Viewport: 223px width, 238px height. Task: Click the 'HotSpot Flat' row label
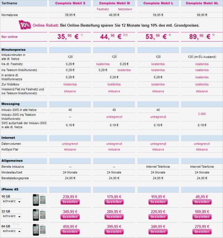tap(10, 150)
